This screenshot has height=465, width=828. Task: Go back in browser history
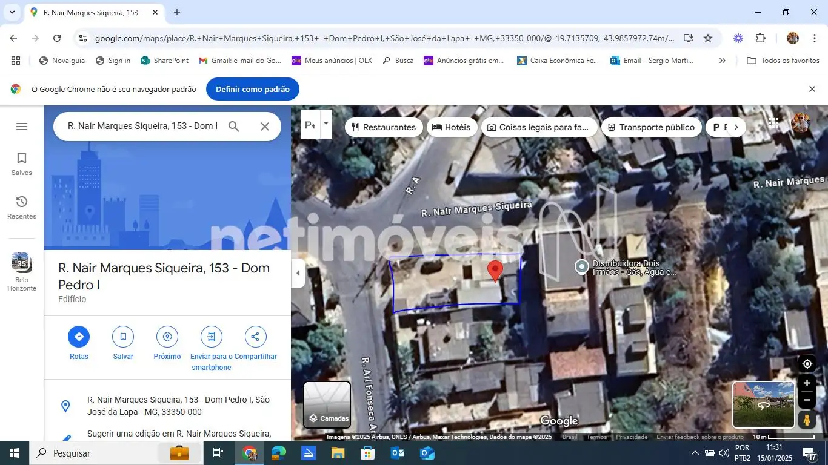(x=13, y=38)
